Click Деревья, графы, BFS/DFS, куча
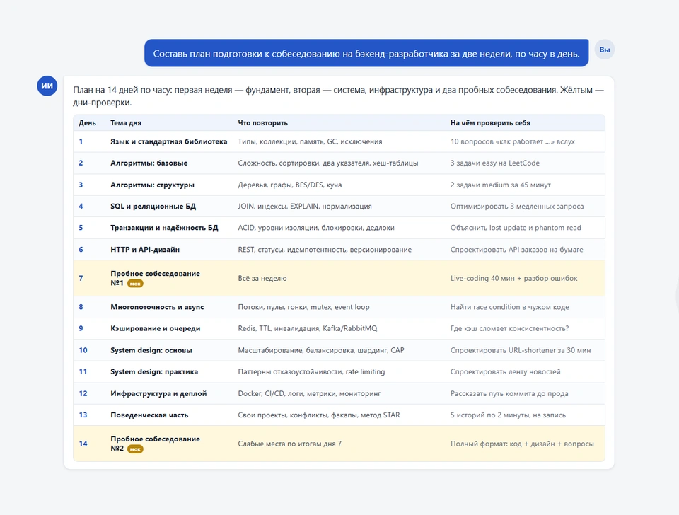 [290, 185]
